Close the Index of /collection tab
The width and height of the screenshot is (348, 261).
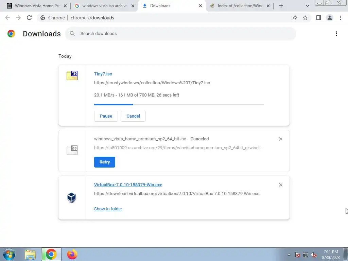pyautogui.click(x=268, y=6)
